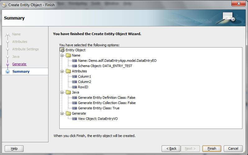Select the Java folder label
The width and height of the screenshot is (248, 155).
point(75,92)
